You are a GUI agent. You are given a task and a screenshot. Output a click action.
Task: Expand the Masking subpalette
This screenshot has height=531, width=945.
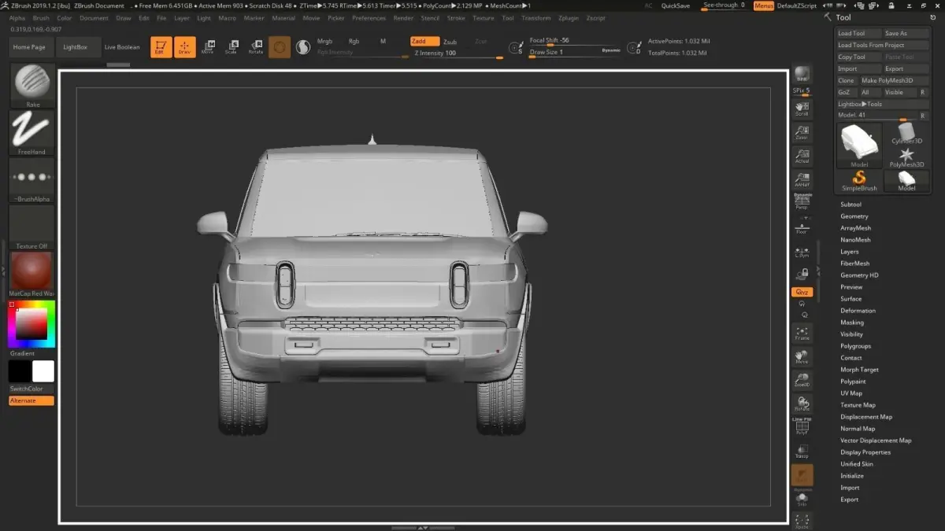(852, 323)
